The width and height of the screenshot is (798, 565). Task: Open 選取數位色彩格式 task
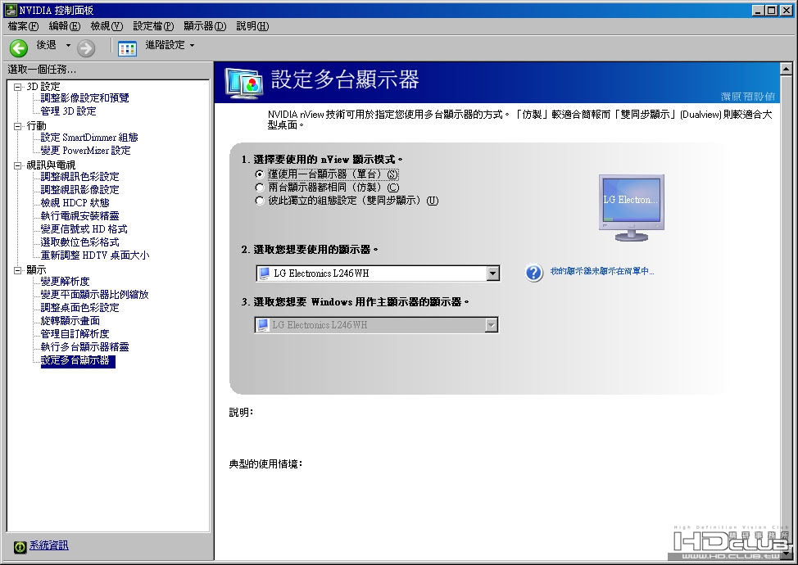pos(80,242)
